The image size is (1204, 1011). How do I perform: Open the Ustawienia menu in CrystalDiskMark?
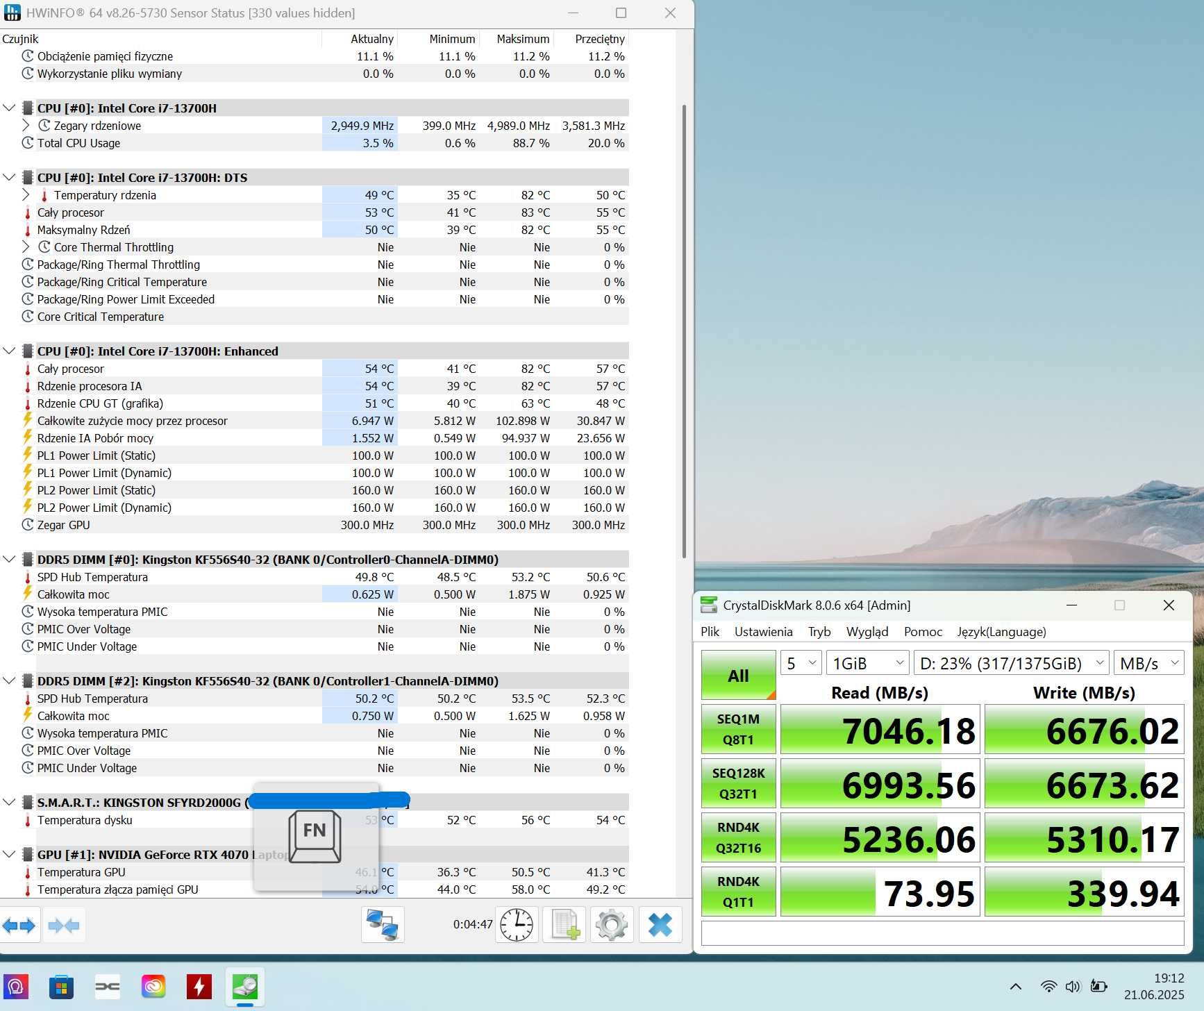click(763, 632)
